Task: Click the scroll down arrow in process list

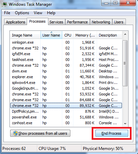Action: point(125,124)
